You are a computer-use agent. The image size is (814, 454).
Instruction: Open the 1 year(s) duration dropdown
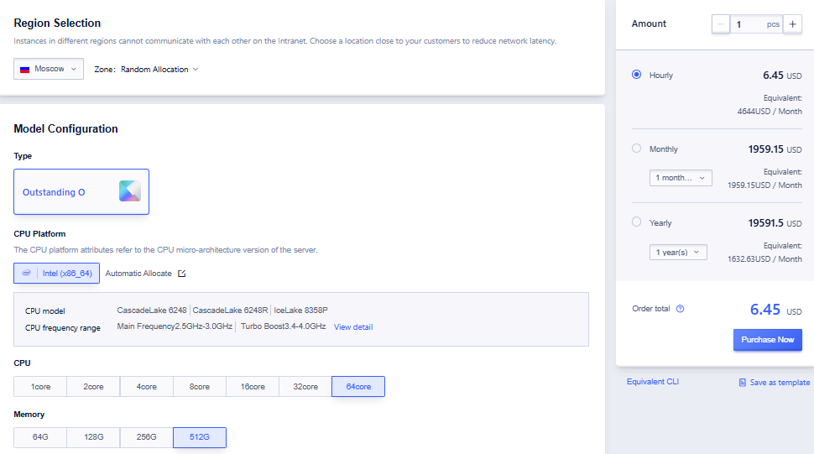(x=678, y=252)
